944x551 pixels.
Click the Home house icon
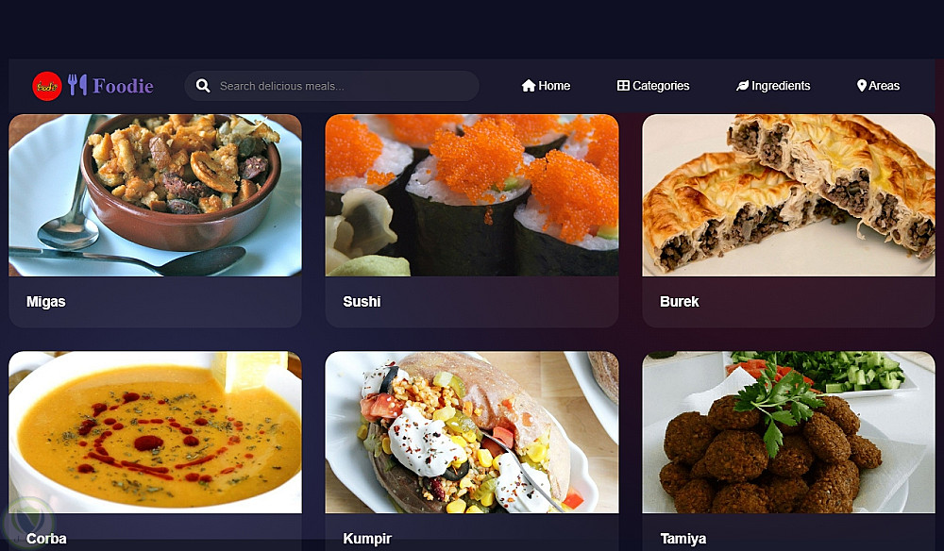tap(529, 86)
